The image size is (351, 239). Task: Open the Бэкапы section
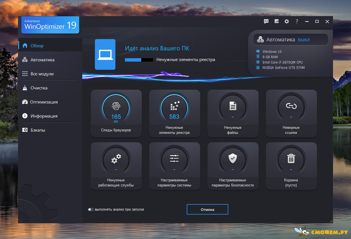(x=50, y=130)
